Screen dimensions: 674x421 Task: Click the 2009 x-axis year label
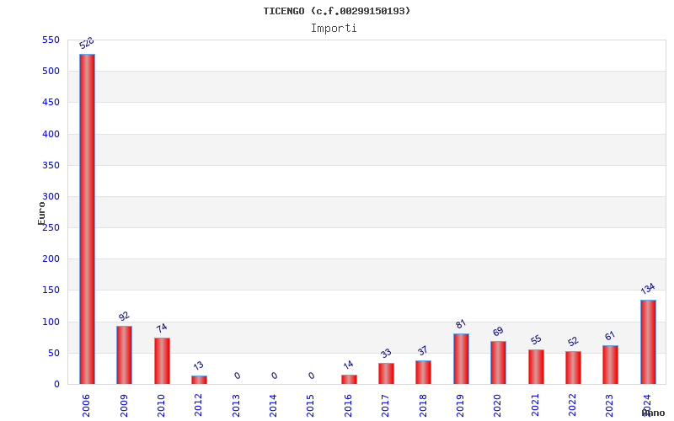[x=124, y=406]
